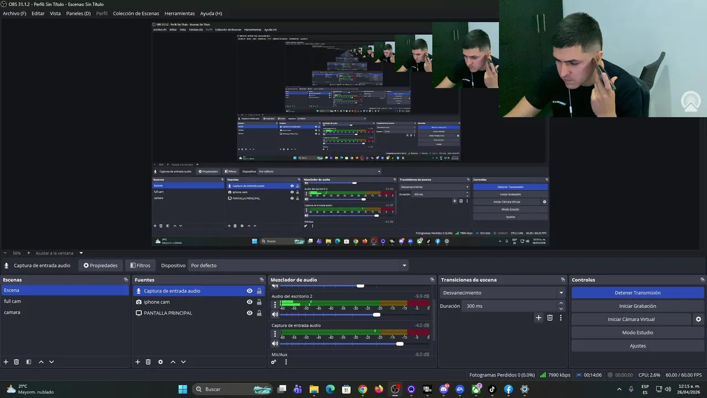Select the full cam scene
707x398 pixels.
(65, 301)
